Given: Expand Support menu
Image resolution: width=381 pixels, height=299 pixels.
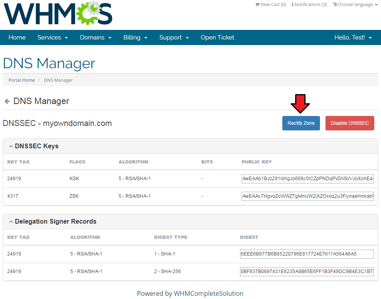Looking at the screenshot, I should pyautogui.click(x=174, y=37).
